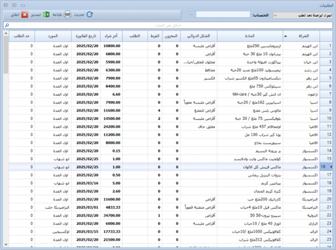Screen dimensions: 336x250
Task: Click the المخزون column header
Action: (x=171, y=36)
